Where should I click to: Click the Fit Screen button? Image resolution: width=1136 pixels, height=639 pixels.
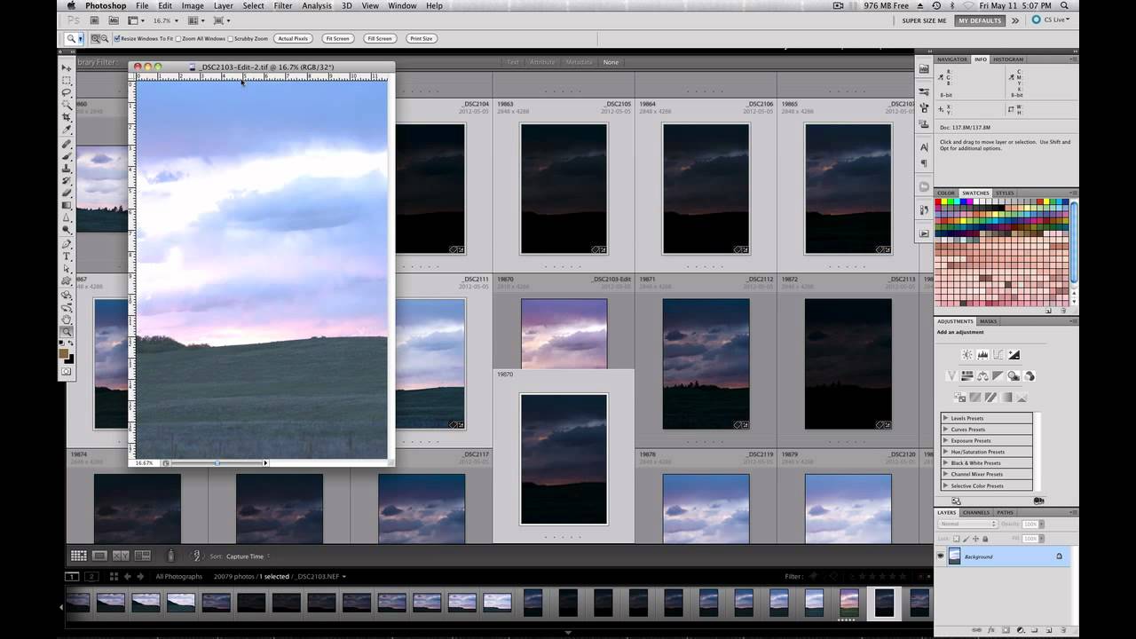(x=337, y=39)
